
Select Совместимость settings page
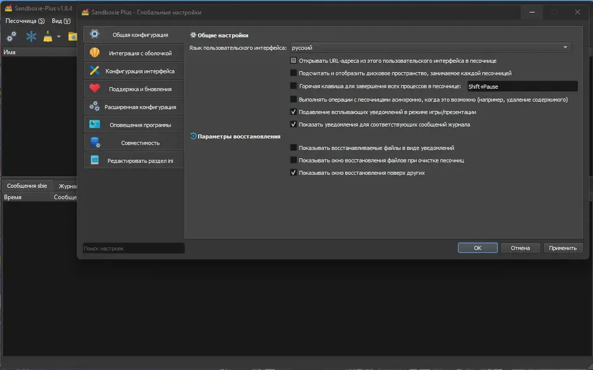click(x=134, y=143)
